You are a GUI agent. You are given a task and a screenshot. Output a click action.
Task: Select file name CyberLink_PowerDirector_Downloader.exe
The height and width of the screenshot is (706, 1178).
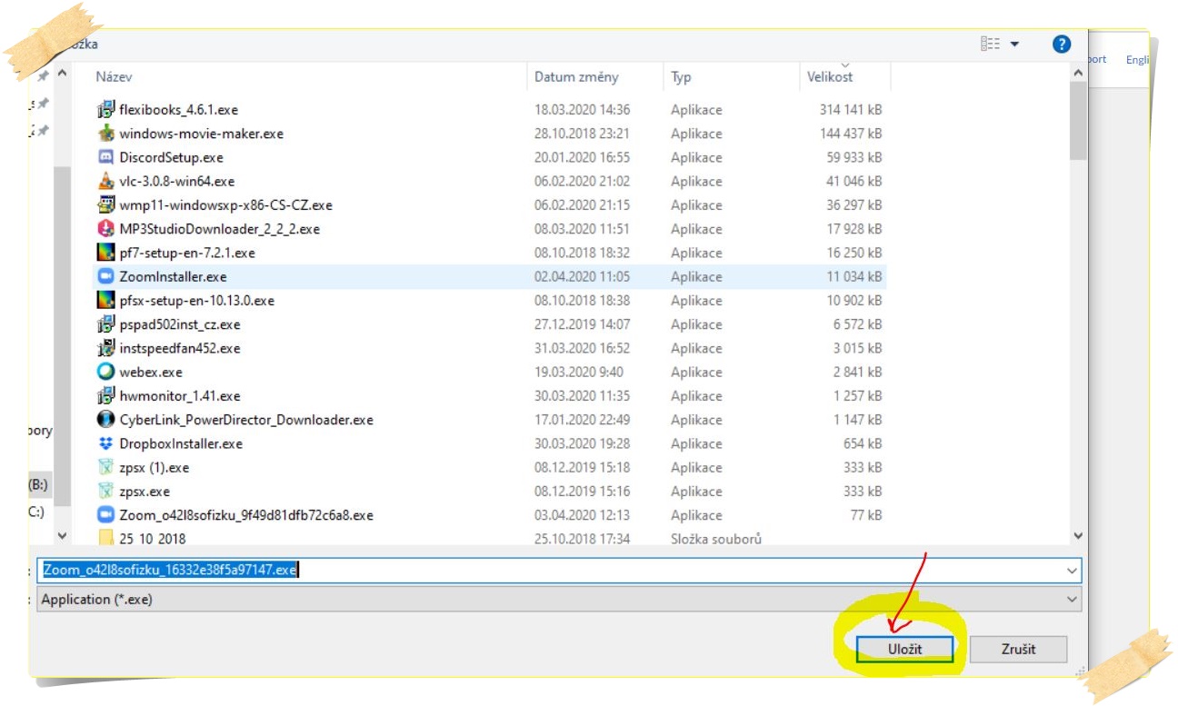246,420
